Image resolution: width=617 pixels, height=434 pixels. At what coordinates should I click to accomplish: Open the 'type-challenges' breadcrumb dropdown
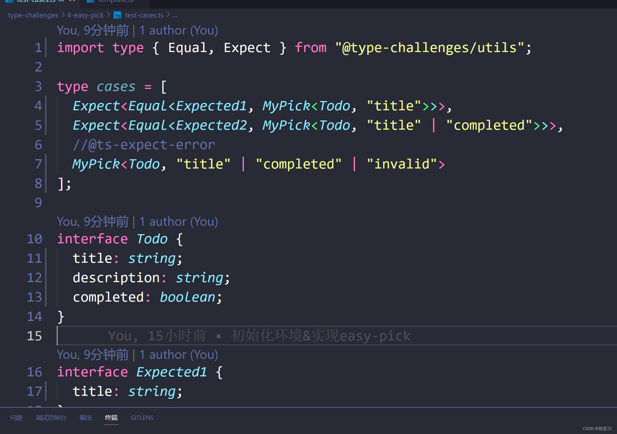33,15
